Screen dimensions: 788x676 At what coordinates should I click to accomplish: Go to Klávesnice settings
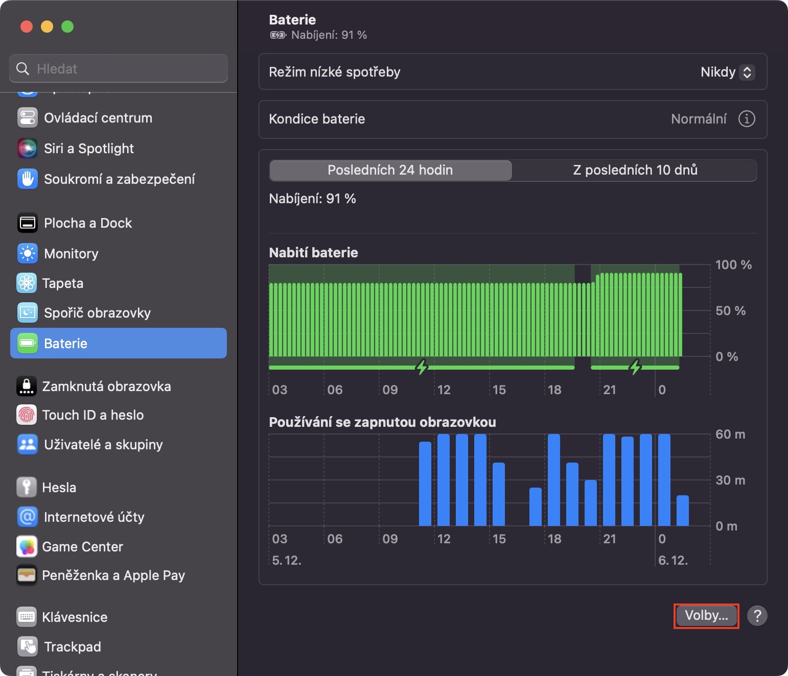point(75,617)
